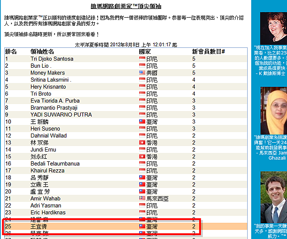The height and width of the screenshot is (239, 287).
Task: Click the 新會員數目# column header
Action: click(x=208, y=52)
